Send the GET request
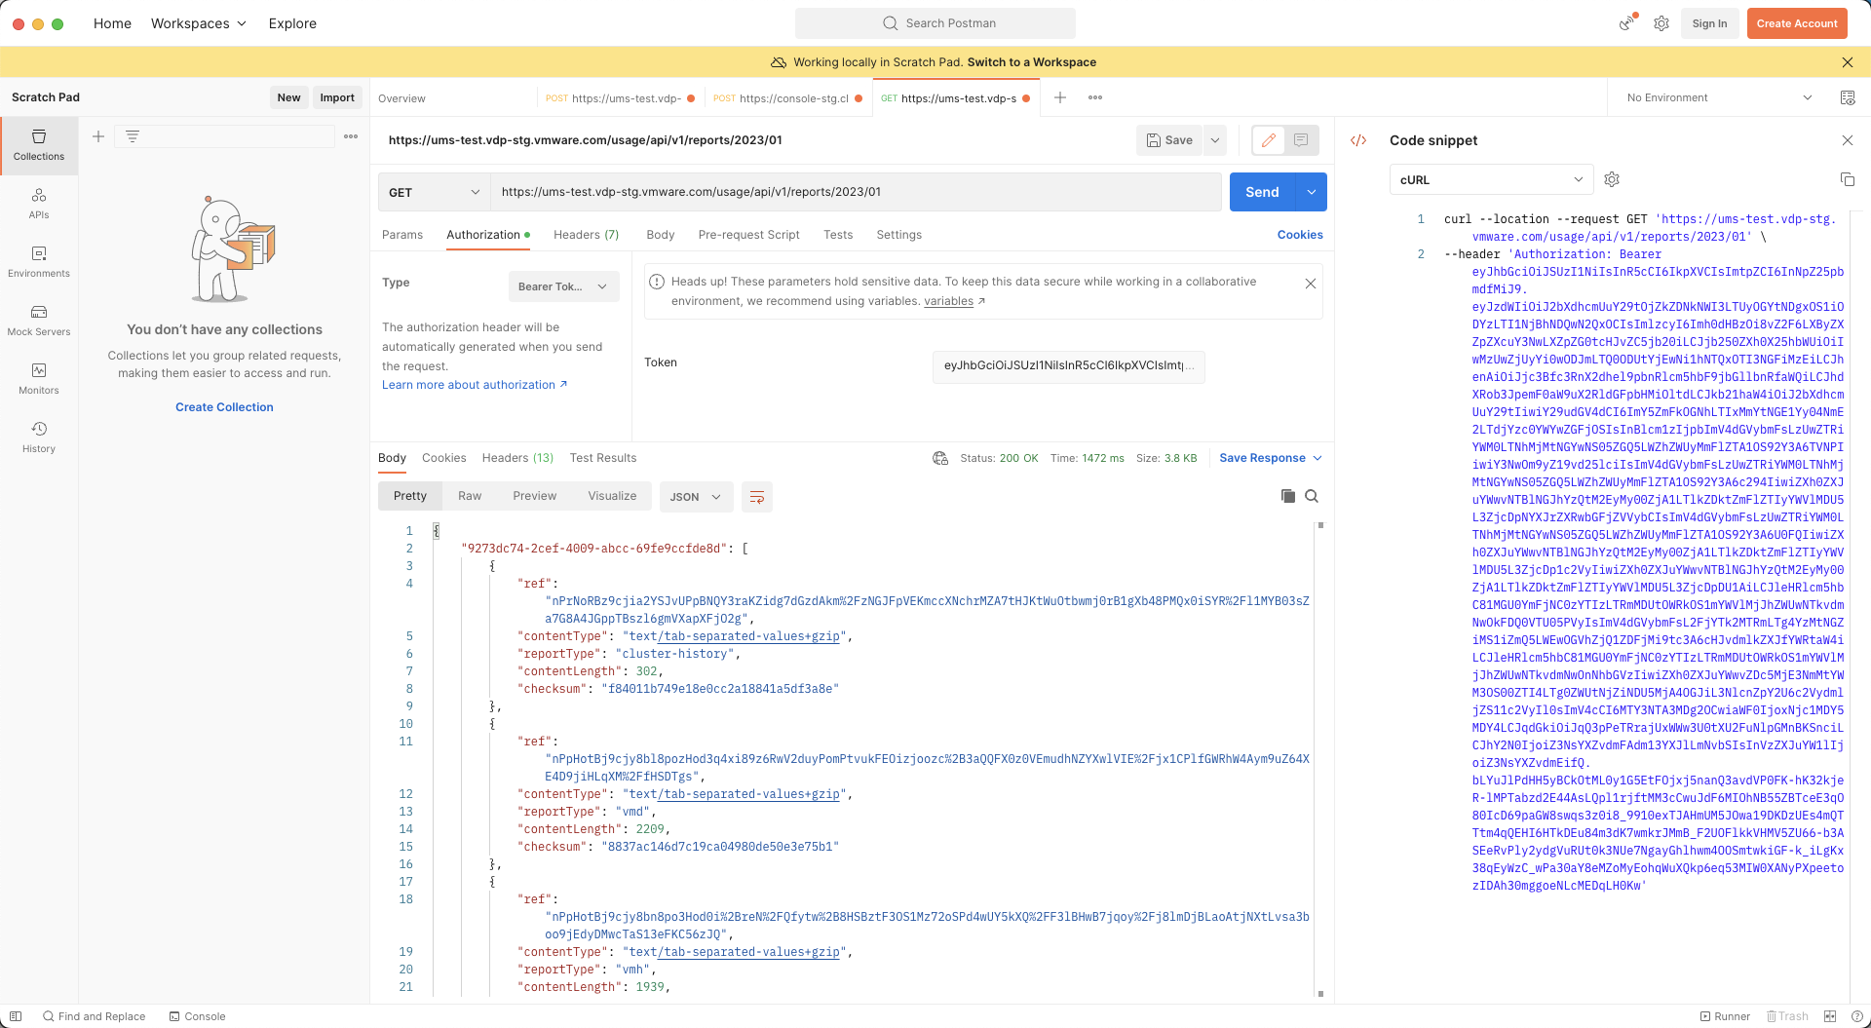The width and height of the screenshot is (1871, 1028). point(1262,192)
